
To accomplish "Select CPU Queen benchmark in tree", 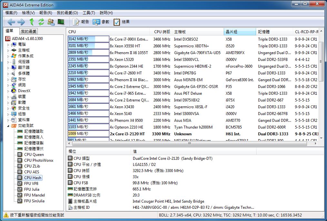I will (x=34, y=155).
